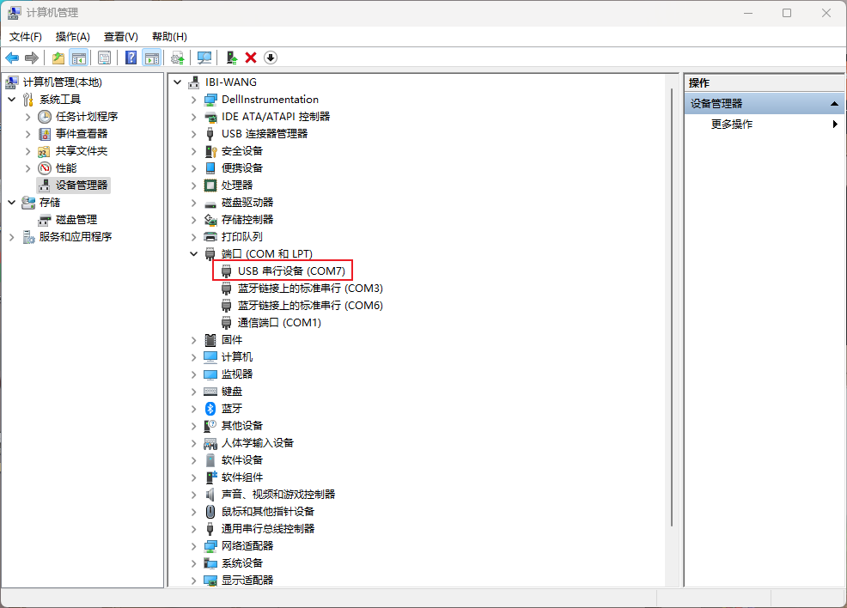Click the printer icon beside 打印队列
This screenshot has width=847, height=608.
210,237
